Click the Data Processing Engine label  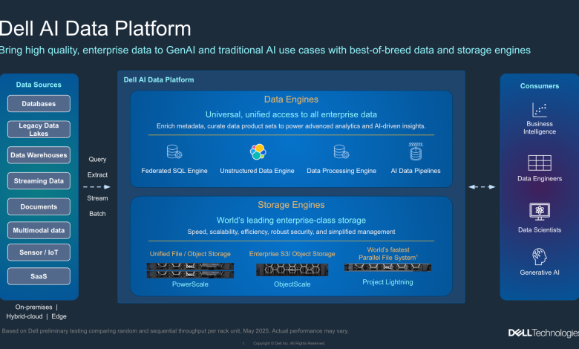[341, 171]
